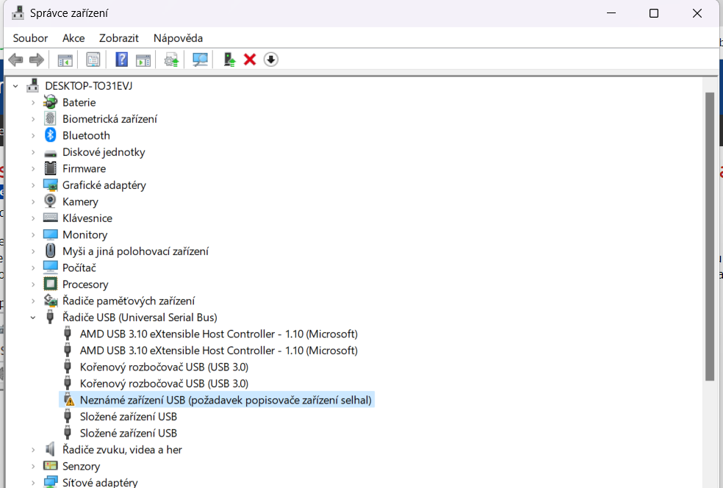
Task: Click the warning icon of unknown USB device
Action: point(69,400)
